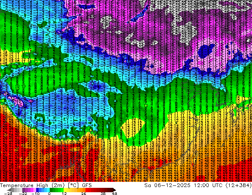This screenshot has width=252, height=195.
Task: Click the '38' legend label
Action: (x=103, y=193)
